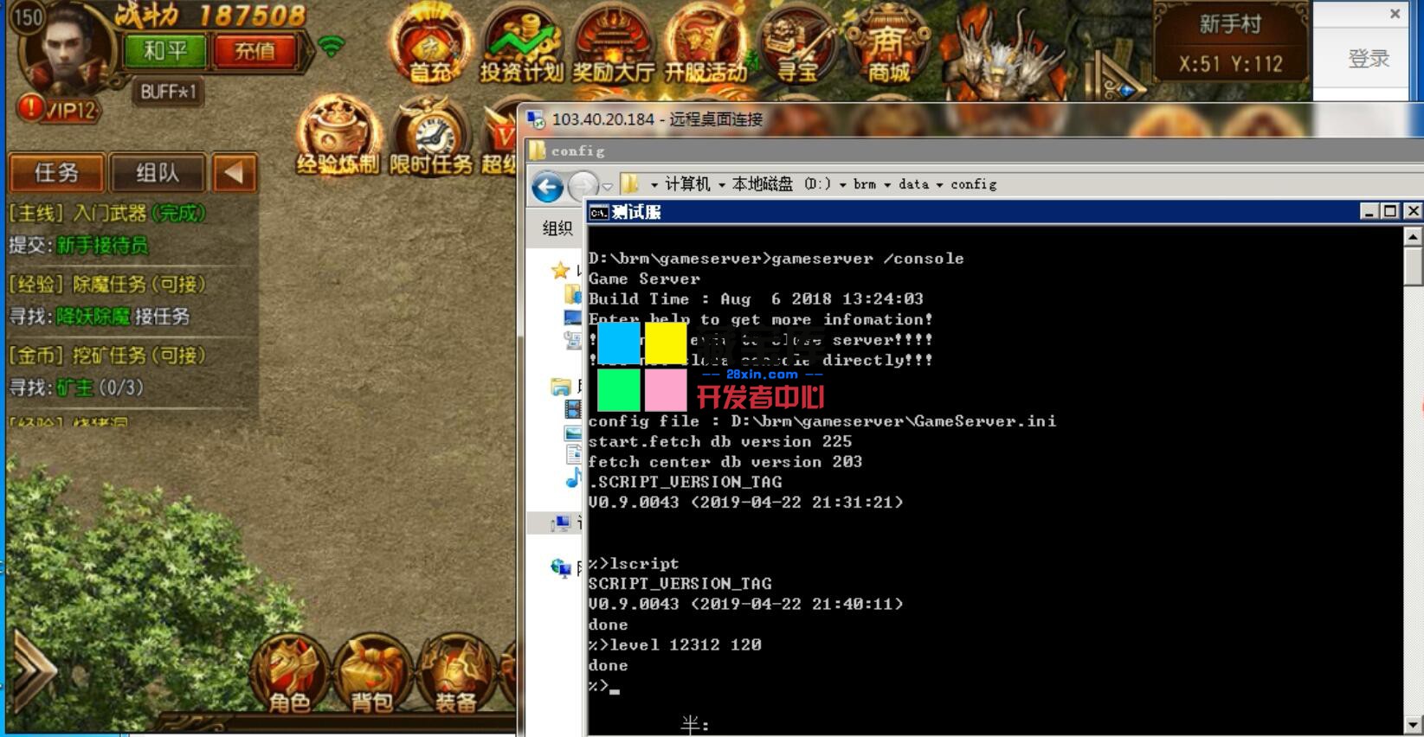Click the VIP12 badge

pos(59,110)
